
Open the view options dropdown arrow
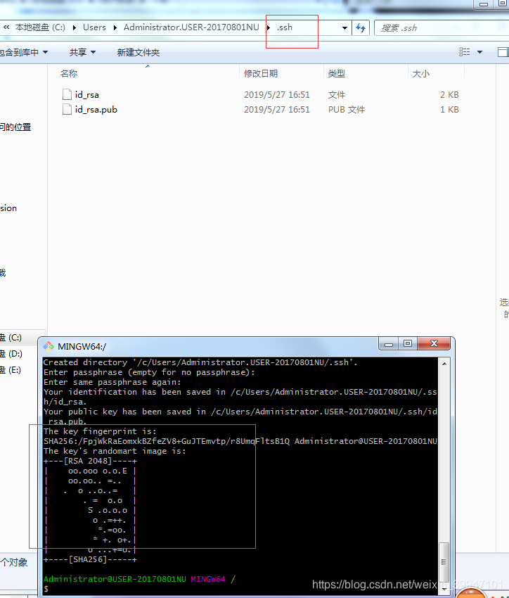[479, 52]
